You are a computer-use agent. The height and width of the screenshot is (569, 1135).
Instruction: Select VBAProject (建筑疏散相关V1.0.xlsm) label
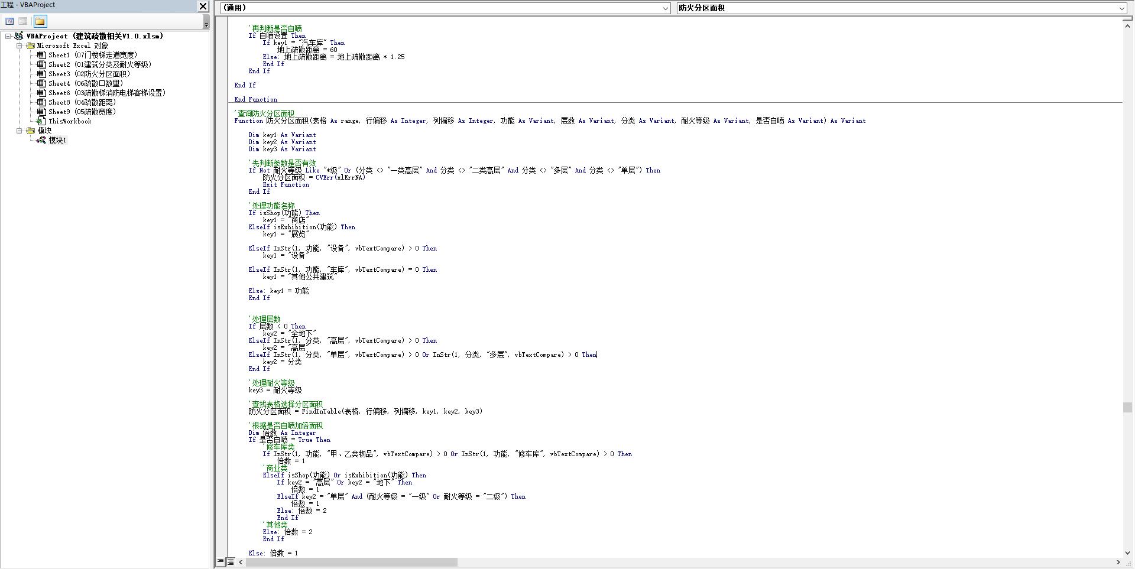click(x=95, y=36)
